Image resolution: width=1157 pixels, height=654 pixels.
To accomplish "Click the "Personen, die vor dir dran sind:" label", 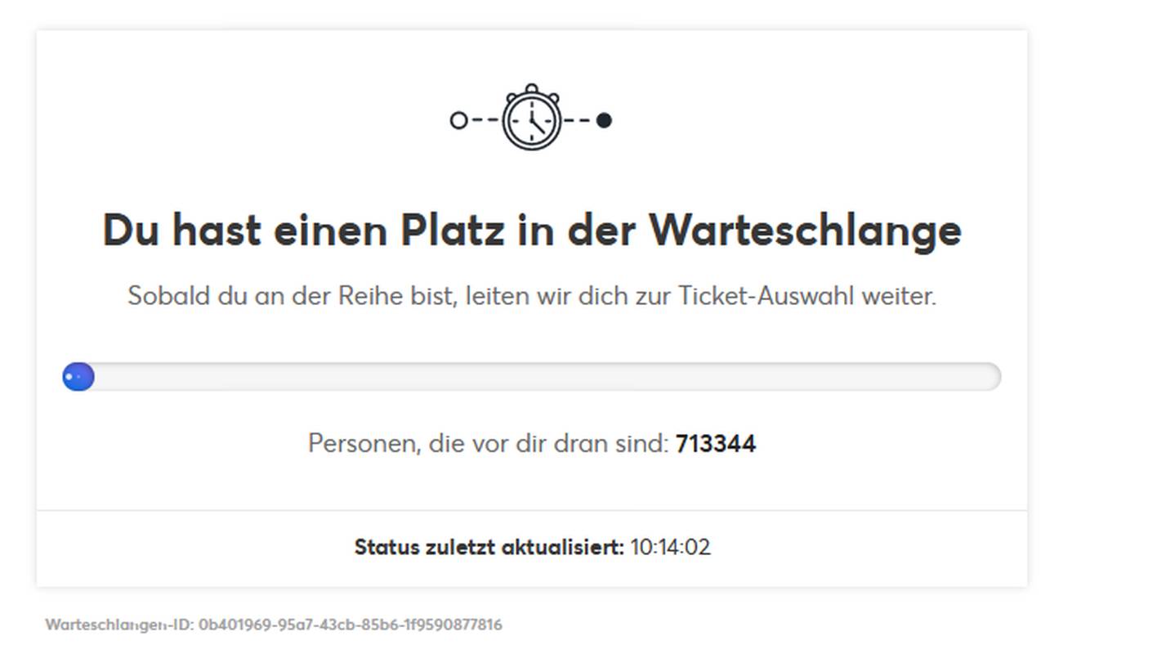I will [x=488, y=444].
